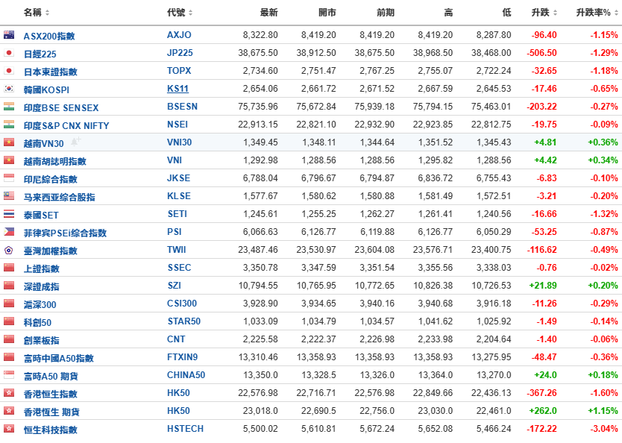Click the JP225 ticker code
The image size is (622, 443).
point(180,53)
